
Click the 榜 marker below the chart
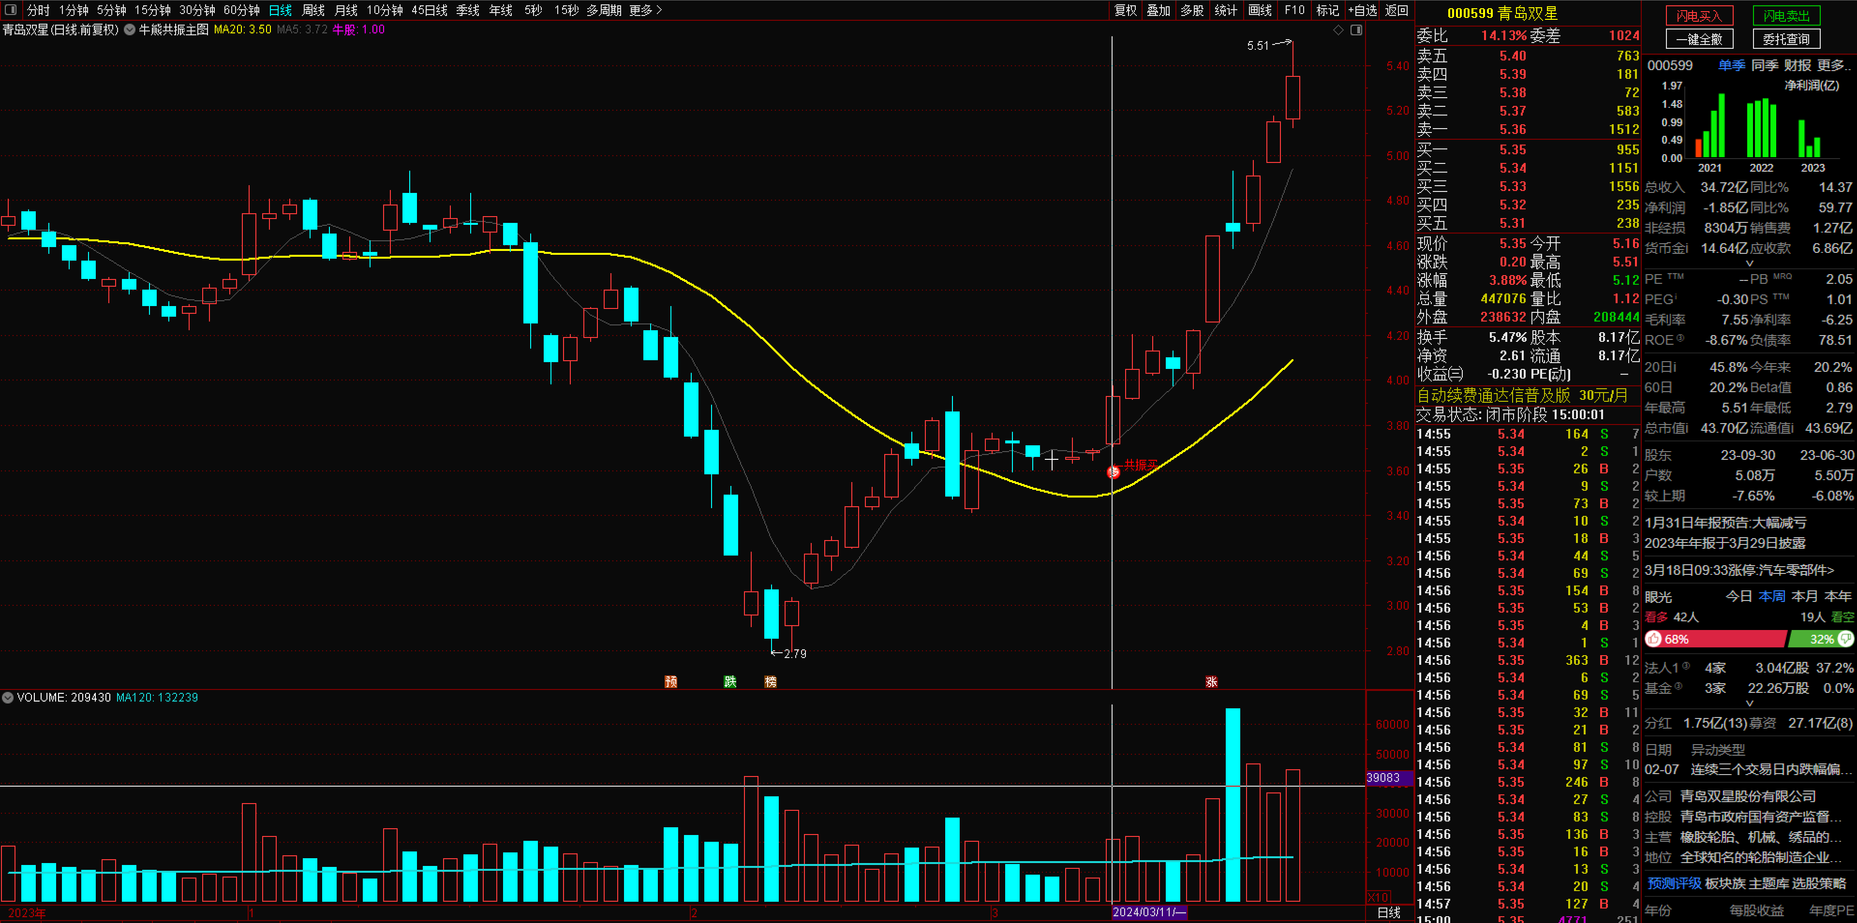tap(771, 682)
